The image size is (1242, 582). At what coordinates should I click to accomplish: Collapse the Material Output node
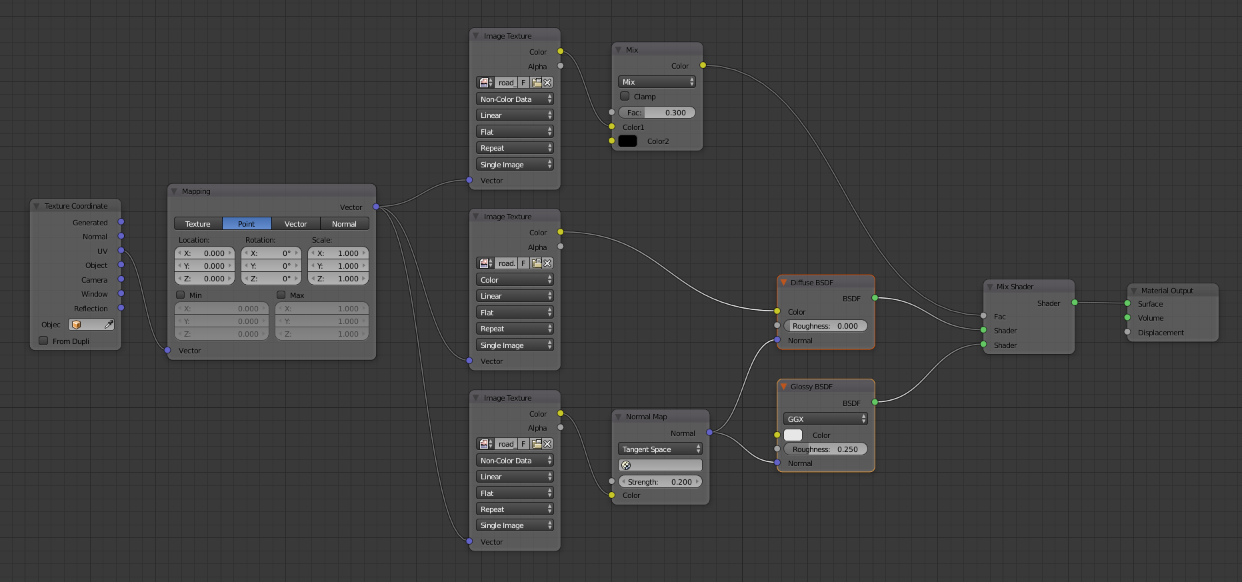pos(1133,291)
